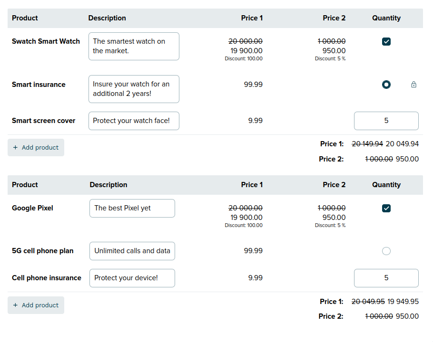Edit the Smart screen cover quantity field
The height and width of the screenshot is (342, 433).
pyautogui.click(x=386, y=121)
